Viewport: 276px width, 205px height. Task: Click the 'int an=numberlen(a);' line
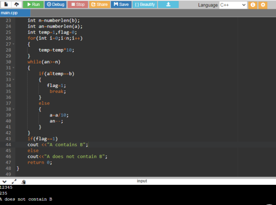55,27
